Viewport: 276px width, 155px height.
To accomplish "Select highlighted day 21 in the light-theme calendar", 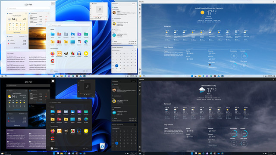I will coord(116,65).
